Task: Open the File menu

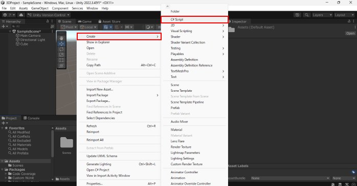Action: pos(4,8)
